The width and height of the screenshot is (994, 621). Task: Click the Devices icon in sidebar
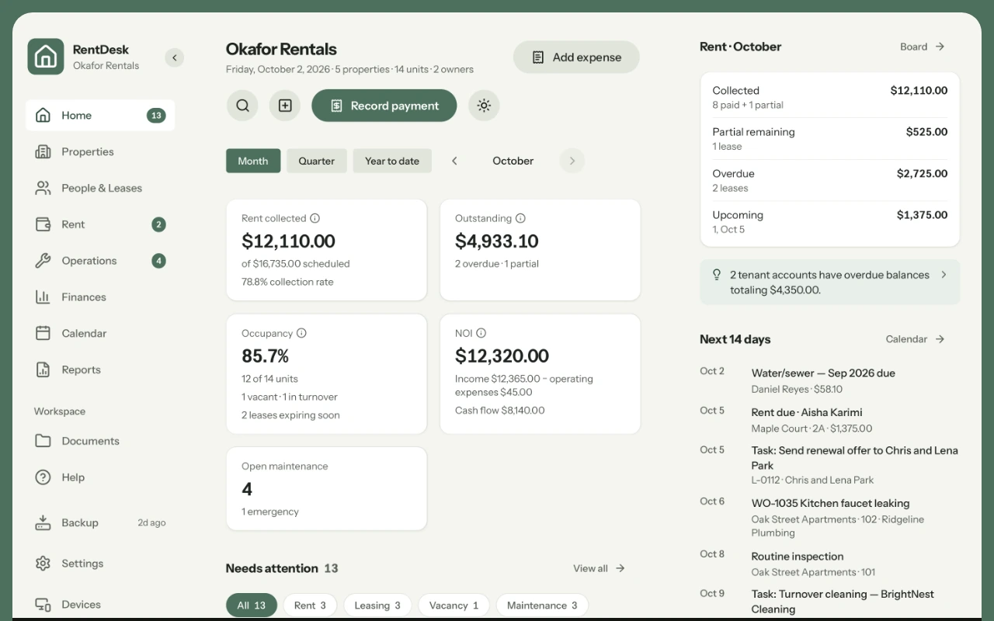[x=43, y=605]
